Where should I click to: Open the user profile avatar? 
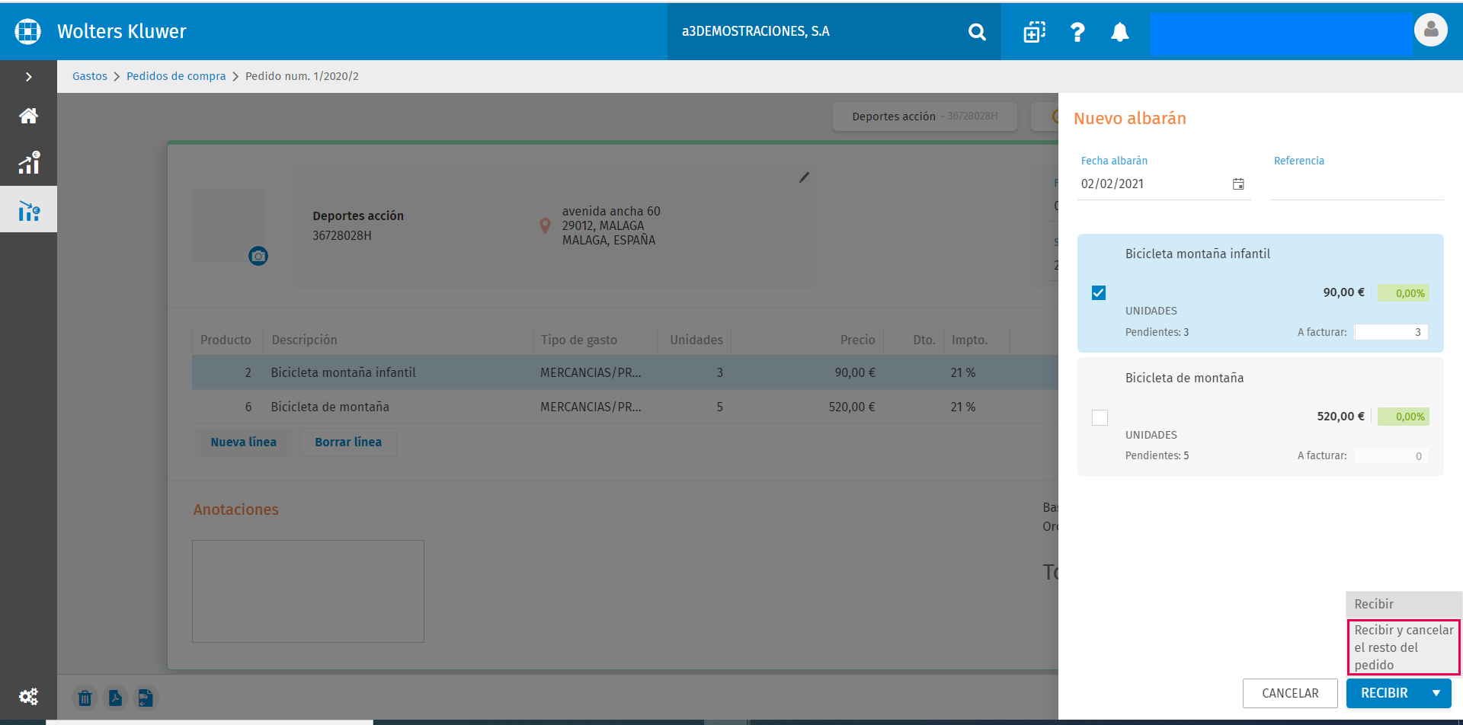1430,30
